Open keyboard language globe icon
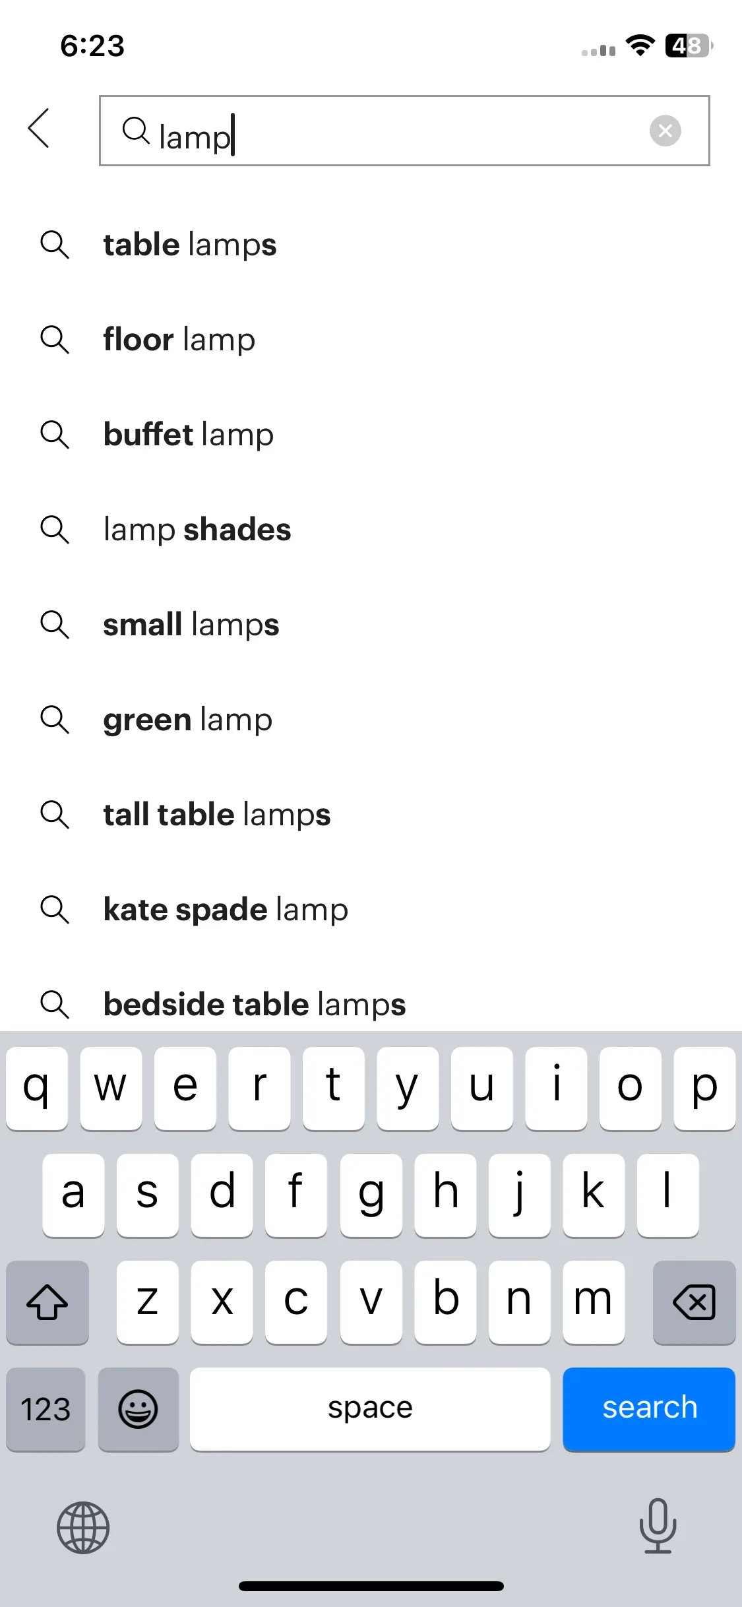The height and width of the screenshot is (1607, 742). (83, 1527)
